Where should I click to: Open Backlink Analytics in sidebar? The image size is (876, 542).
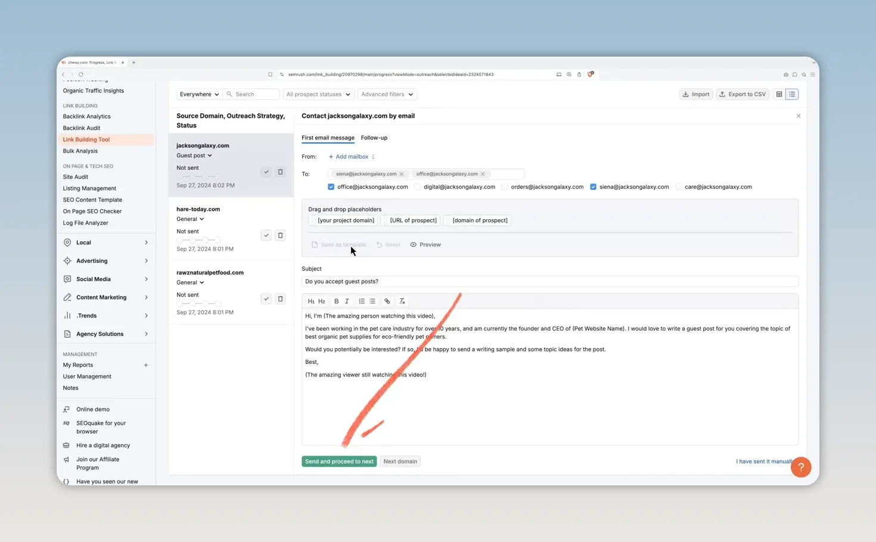point(87,117)
